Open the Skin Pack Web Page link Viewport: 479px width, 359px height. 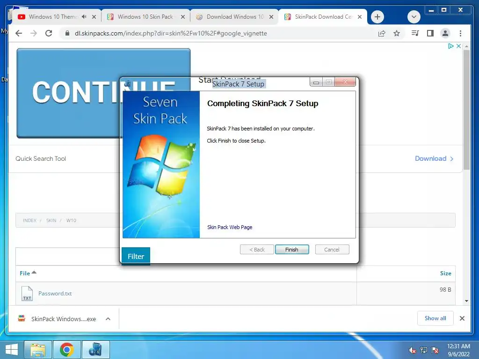coord(230,227)
